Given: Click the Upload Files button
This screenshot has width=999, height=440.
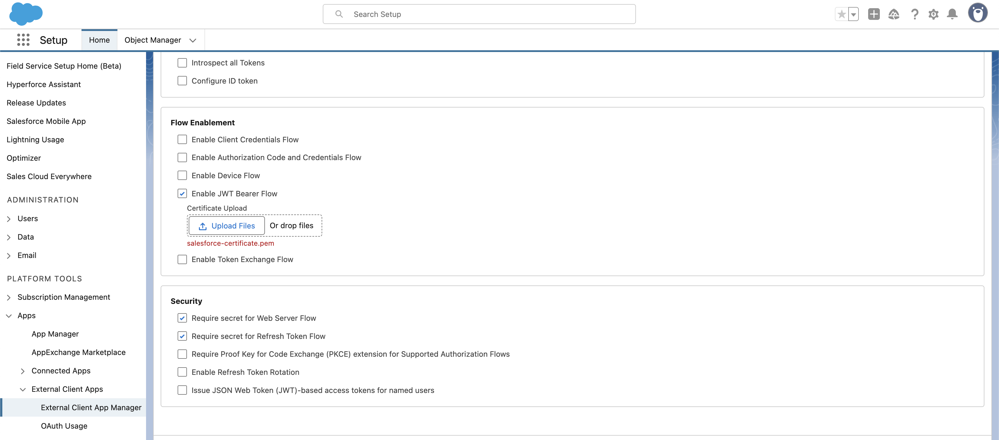Looking at the screenshot, I should 226,226.
